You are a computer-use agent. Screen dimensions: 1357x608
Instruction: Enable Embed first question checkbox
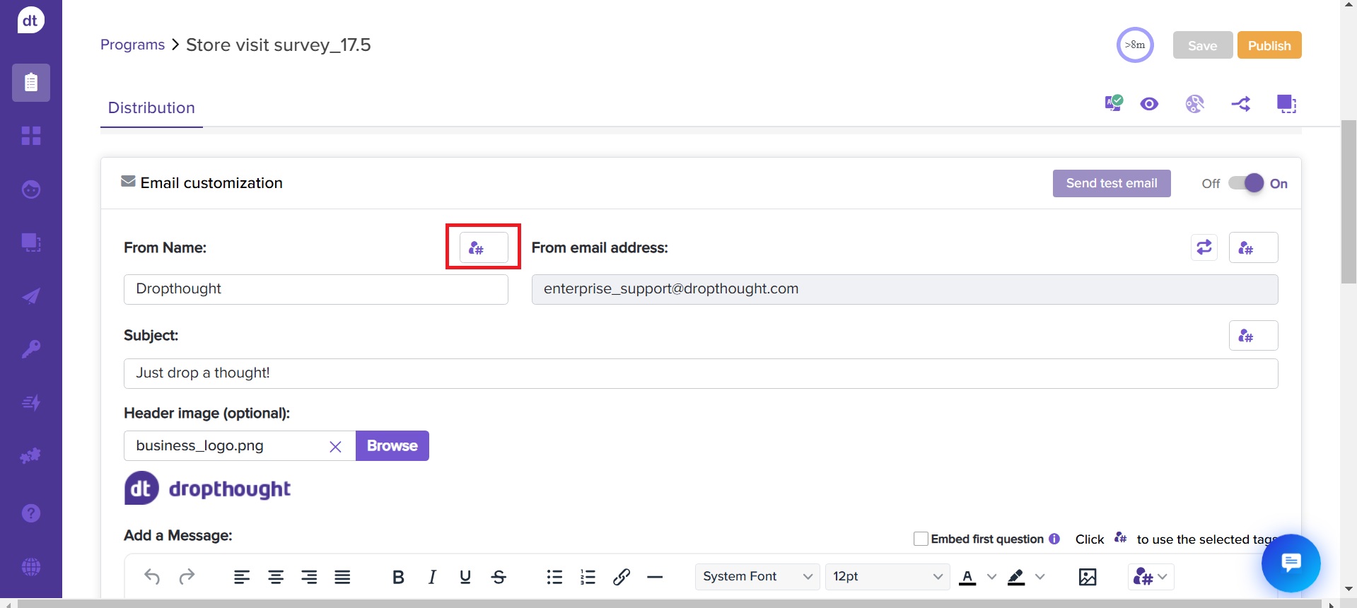pos(921,539)
